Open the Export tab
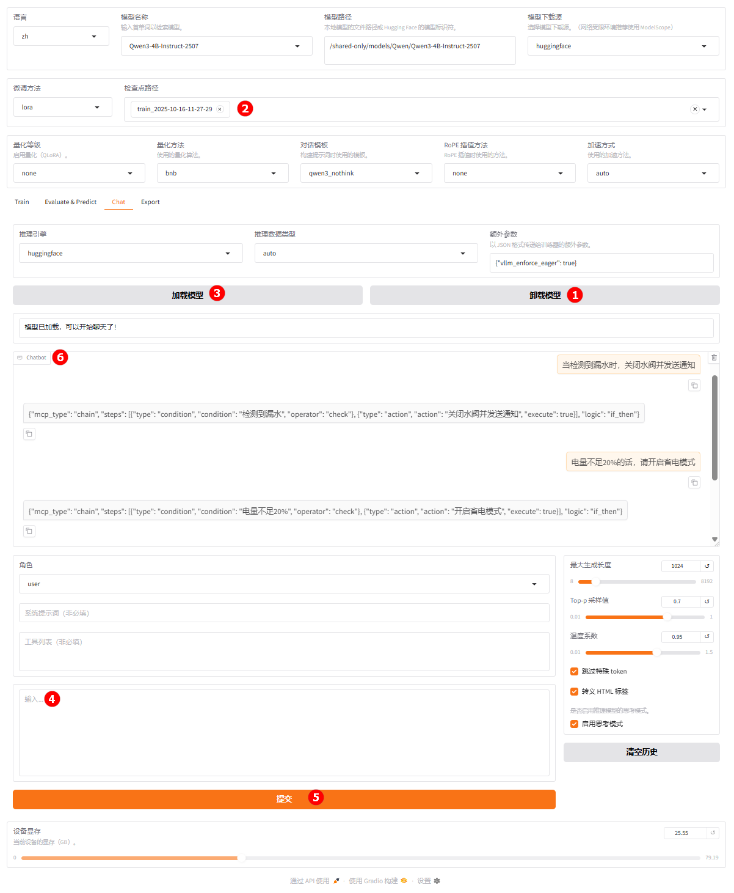Image resolution: width=734 pixels, height=893 pixels. [x=150, y=202]
